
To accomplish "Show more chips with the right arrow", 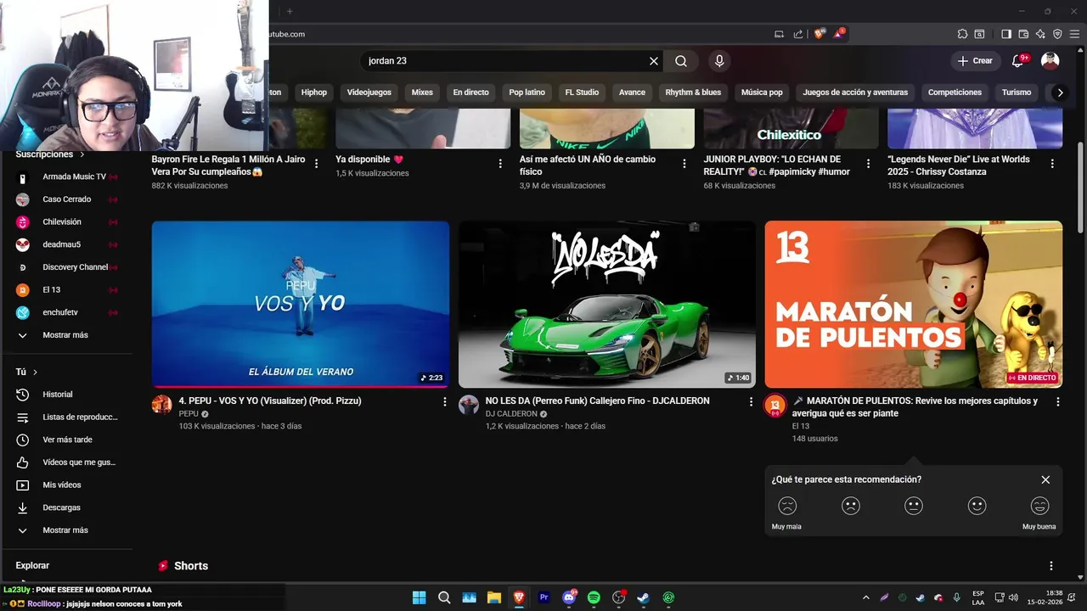I will (1060, 92).
